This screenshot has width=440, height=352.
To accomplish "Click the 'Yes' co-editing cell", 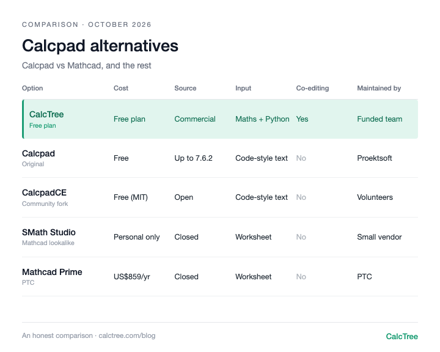I will click(302, 119).
